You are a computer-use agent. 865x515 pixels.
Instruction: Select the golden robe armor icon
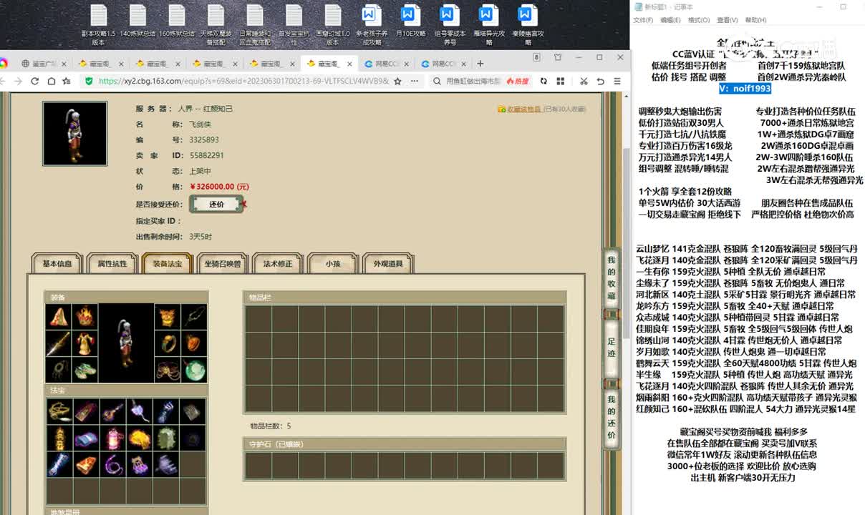click(x=85, y=343)
